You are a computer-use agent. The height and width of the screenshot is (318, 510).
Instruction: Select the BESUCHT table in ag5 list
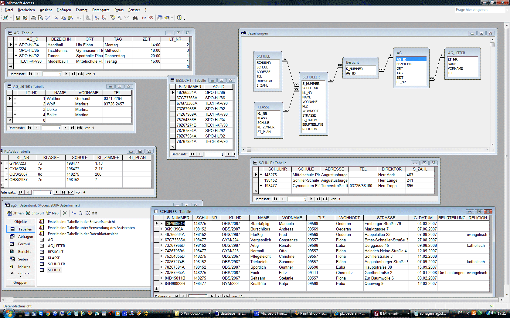56,252
